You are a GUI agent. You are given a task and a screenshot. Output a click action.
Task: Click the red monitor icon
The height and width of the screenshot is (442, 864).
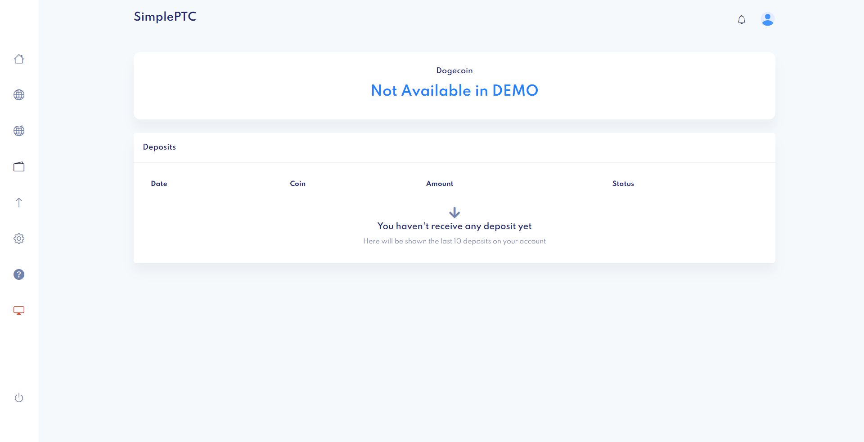[19, 310]
